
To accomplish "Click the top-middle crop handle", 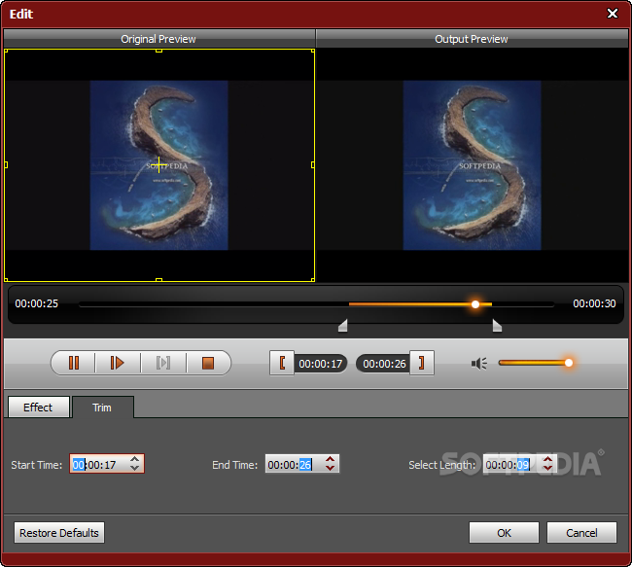I will click(158, 51).
